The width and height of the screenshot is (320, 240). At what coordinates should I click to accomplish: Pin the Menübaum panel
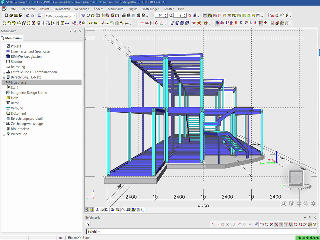(75, 31)
